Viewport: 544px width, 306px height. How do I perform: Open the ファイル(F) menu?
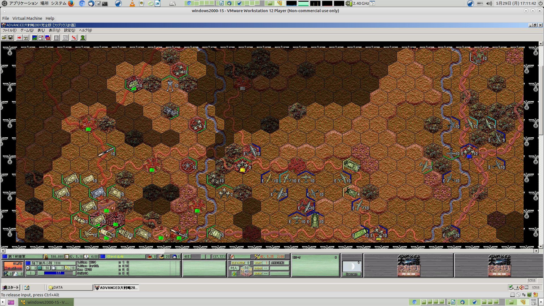[x=9, y=30]
